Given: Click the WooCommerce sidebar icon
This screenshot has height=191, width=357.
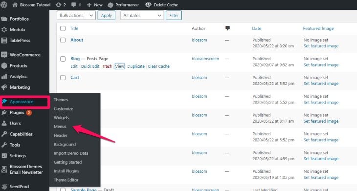Looking at the screenshot, I should (4, 55).
